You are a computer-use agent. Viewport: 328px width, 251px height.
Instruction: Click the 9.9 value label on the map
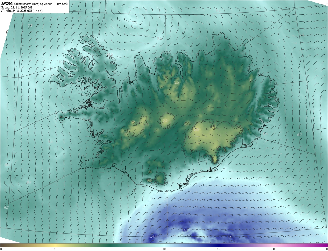[x=135, y=23]
